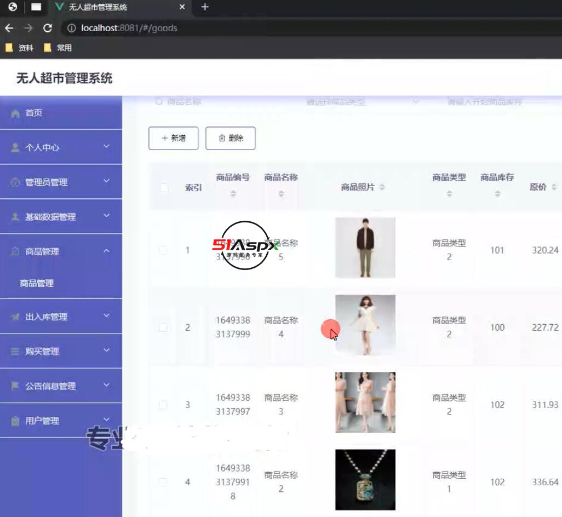Tick the select-all checkbox in table header
Image resolution: width=562 pixels, height=517 pixels.
tap(164, 188)
